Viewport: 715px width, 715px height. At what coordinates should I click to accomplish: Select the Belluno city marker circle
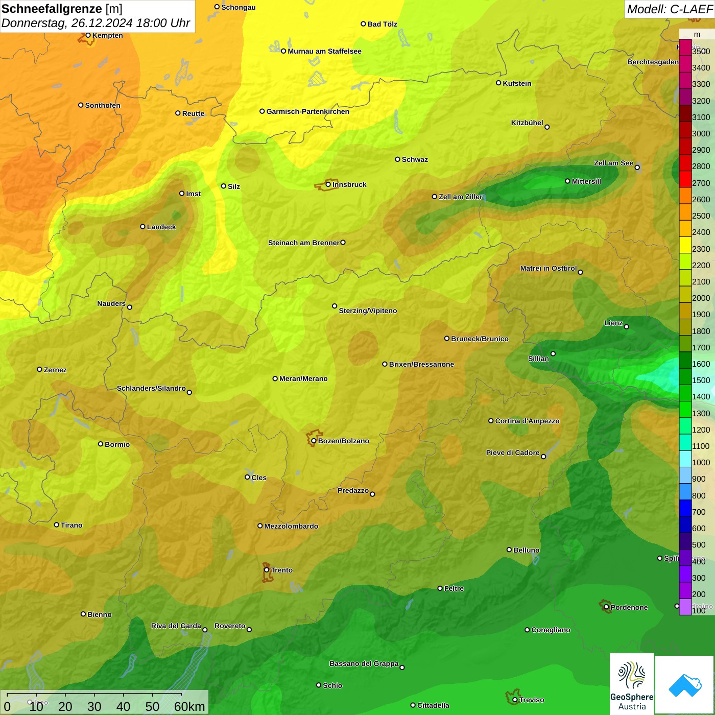[x=509, y=550]
